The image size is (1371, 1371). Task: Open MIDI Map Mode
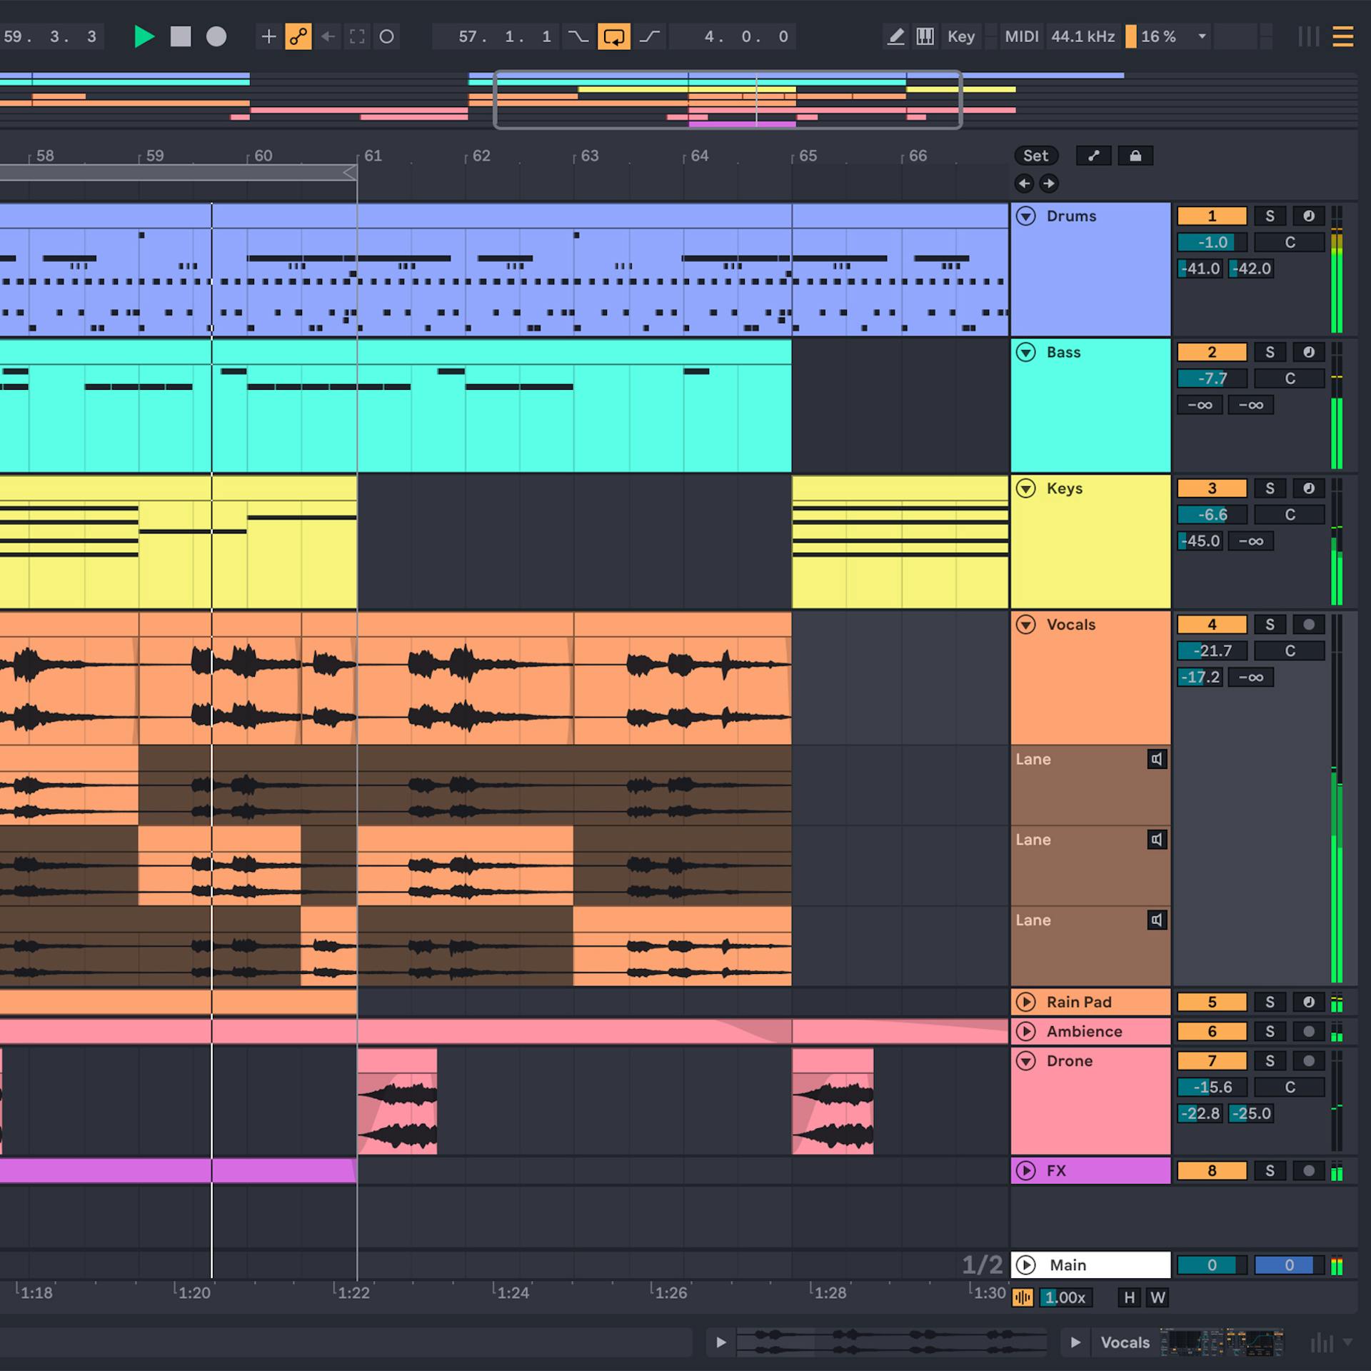(x=1021, y=36)
